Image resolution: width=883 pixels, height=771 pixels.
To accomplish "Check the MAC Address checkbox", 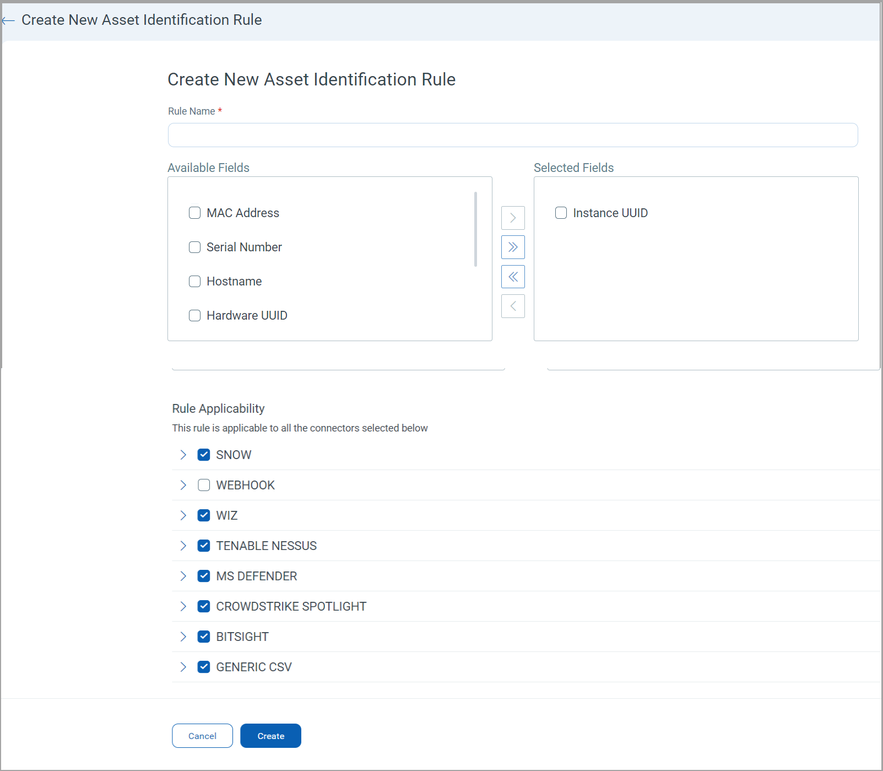I will coord(194,213).
